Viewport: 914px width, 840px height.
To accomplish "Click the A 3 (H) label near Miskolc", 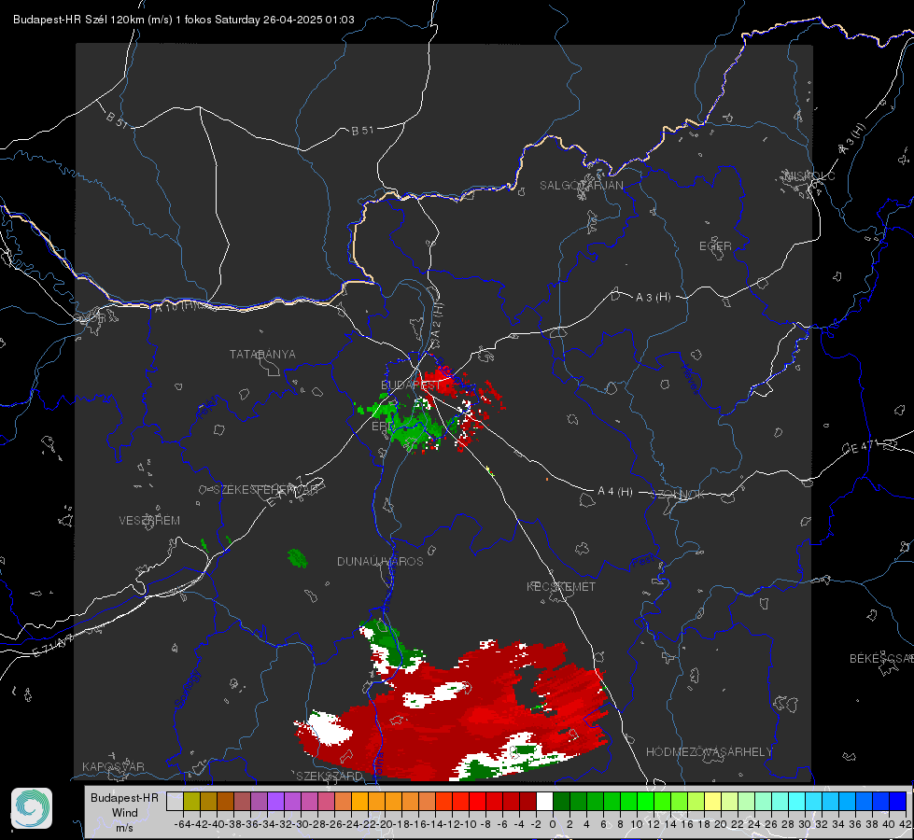I will 852,139.
